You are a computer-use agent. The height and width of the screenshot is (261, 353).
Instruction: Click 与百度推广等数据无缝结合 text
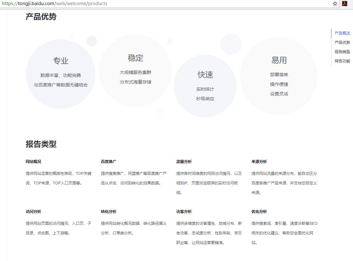(61, 85)
